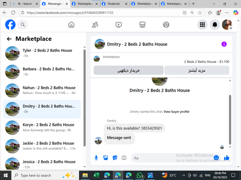
Task: Open the Watch video icon
Action: (x=119, y=24)
